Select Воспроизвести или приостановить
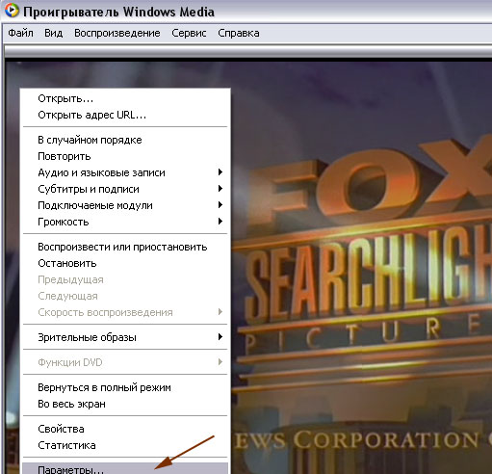 click(x=125, y=247)
